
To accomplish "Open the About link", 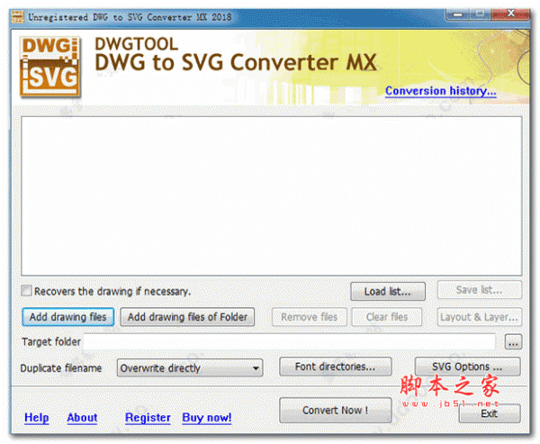I will tap(82, 418).
